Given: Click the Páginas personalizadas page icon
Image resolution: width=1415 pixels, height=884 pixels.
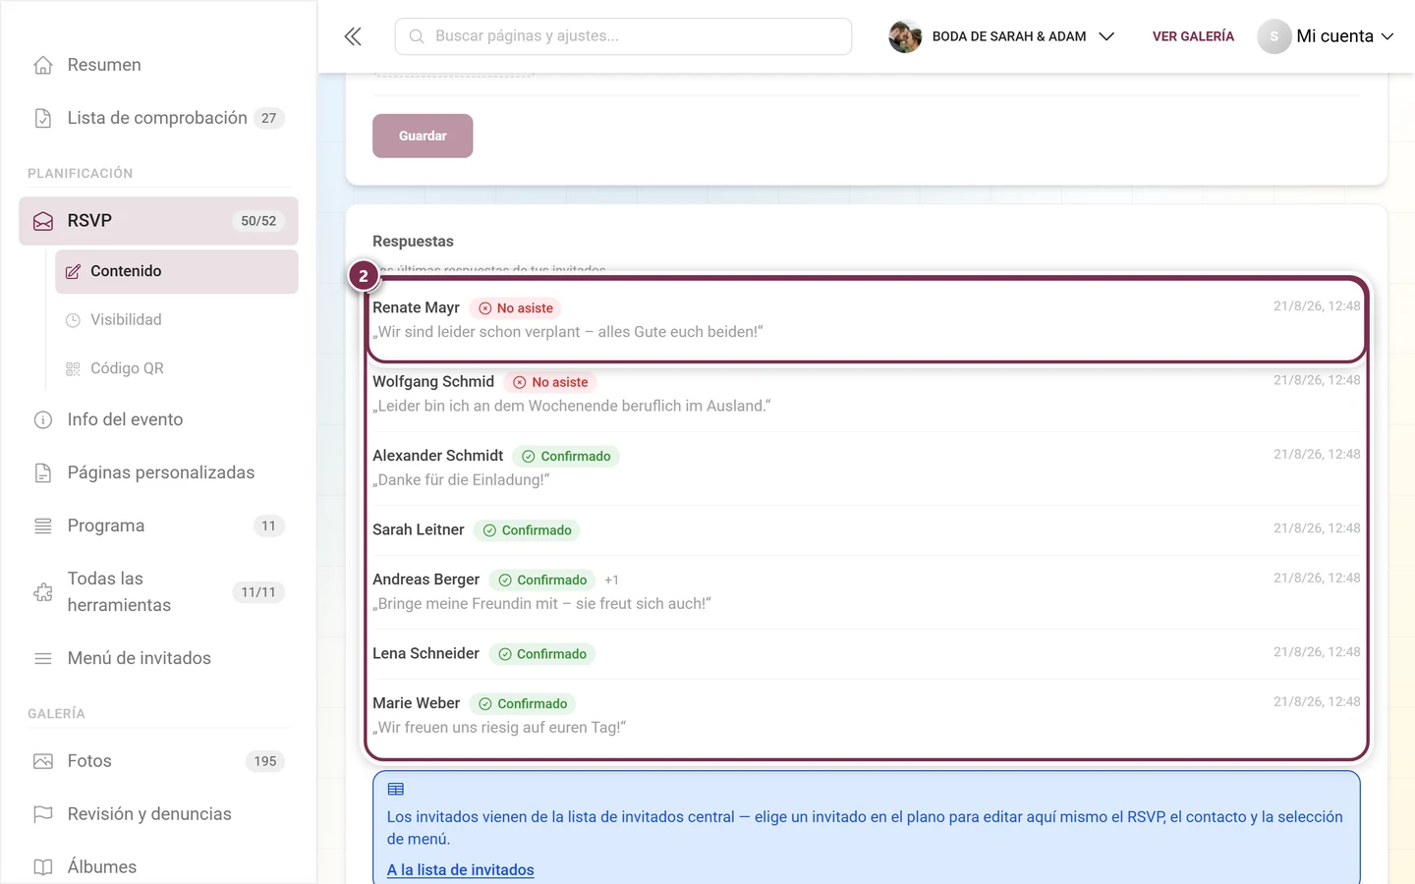Looking at the screenshot, I should click(43, 473).
